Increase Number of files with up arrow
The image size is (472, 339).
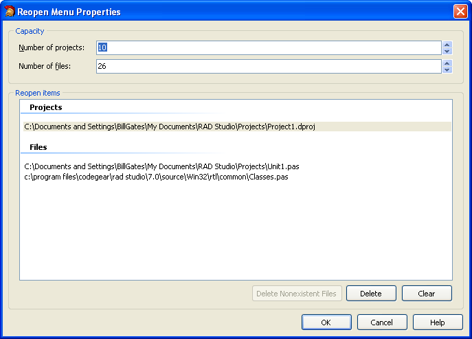(x=447, y=63)
